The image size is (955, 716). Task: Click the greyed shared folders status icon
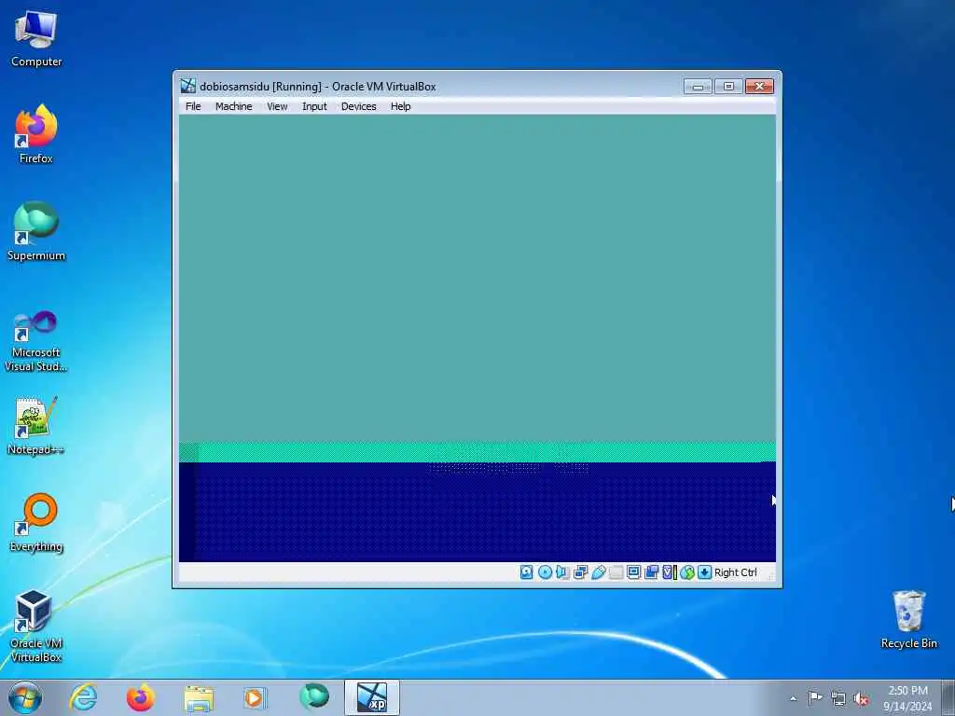click(x=616, y=572)
